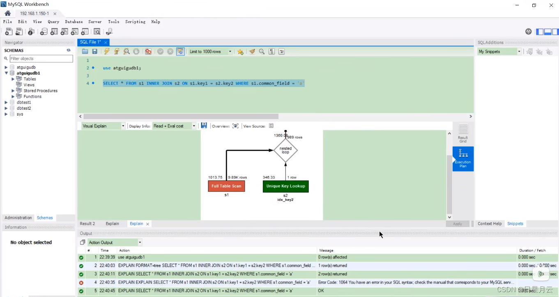Open the Database menu

coord(74,22)
